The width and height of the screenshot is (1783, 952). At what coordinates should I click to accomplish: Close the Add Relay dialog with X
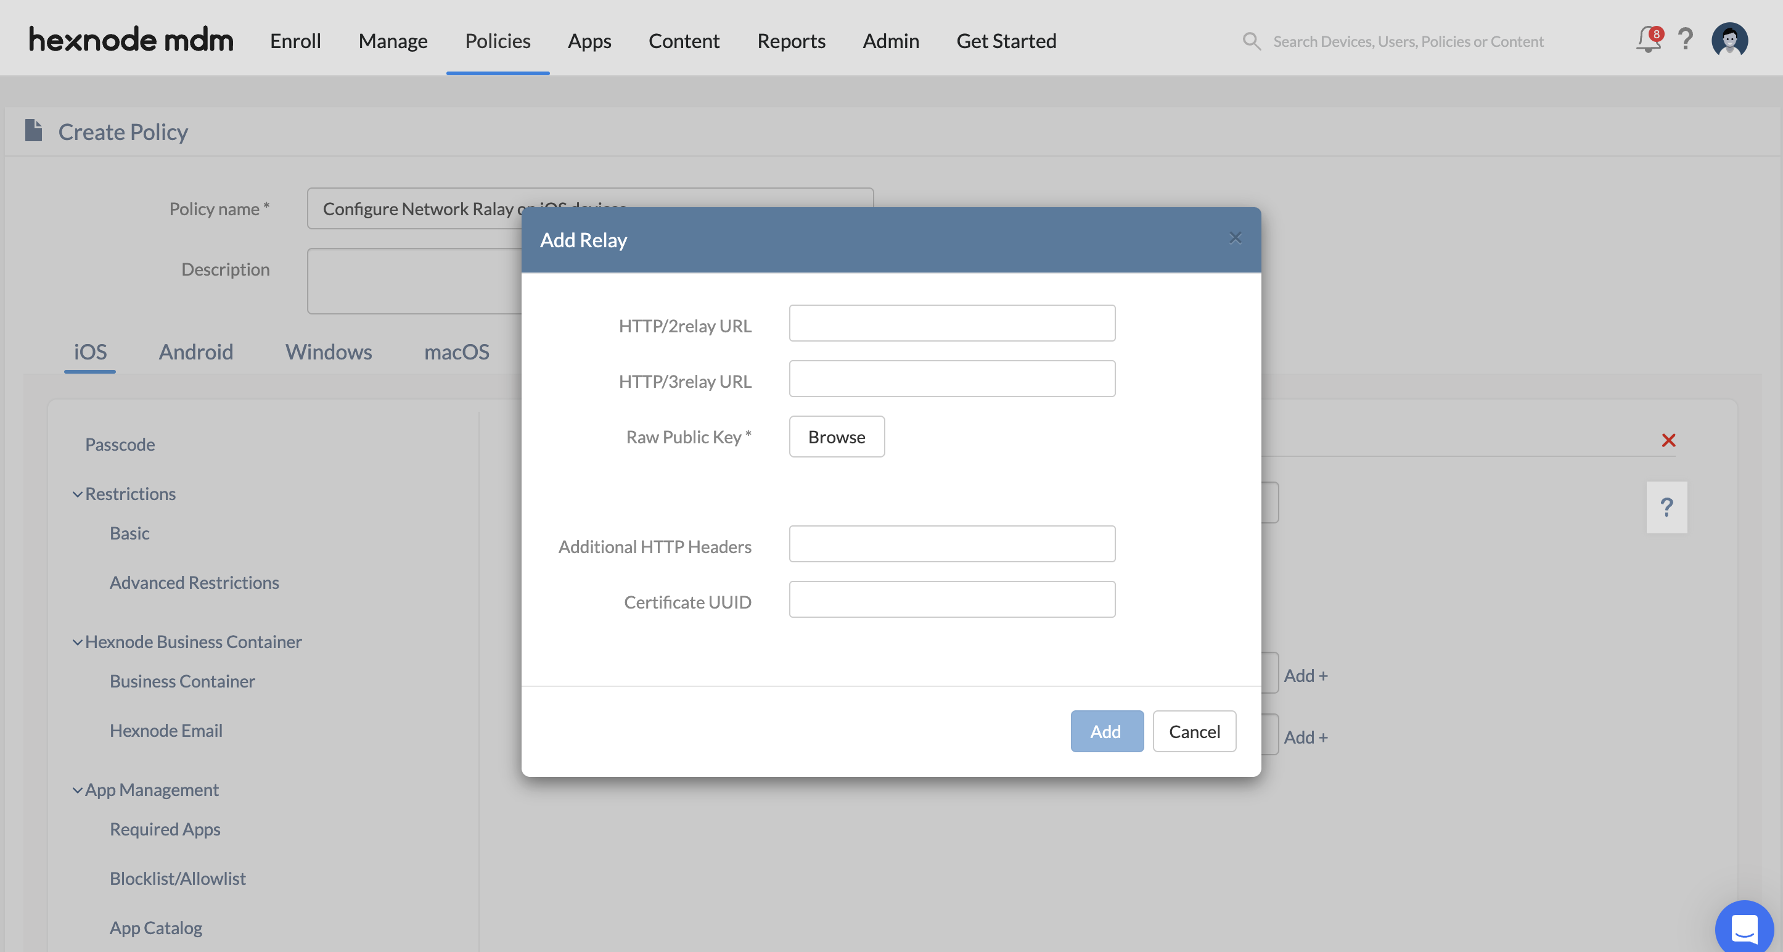click(x=1236, y=238)
